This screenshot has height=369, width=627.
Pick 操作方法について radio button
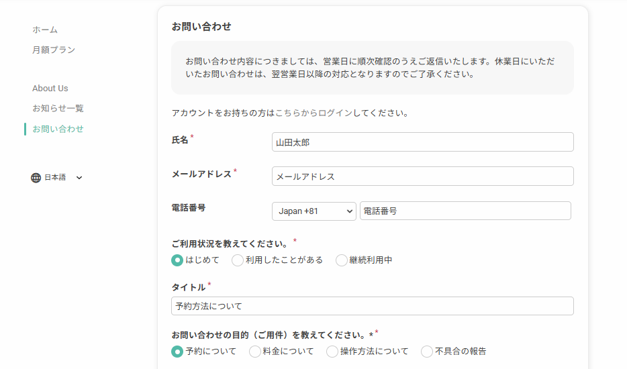[332, 352]
